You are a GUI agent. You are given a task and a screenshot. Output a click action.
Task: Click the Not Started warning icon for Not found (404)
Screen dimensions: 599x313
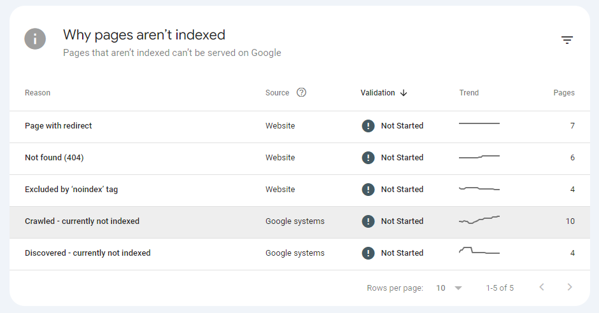[x=369, y=157]
